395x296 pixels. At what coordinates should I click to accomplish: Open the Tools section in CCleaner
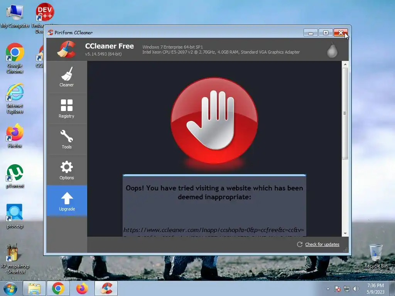click(67, 139)
